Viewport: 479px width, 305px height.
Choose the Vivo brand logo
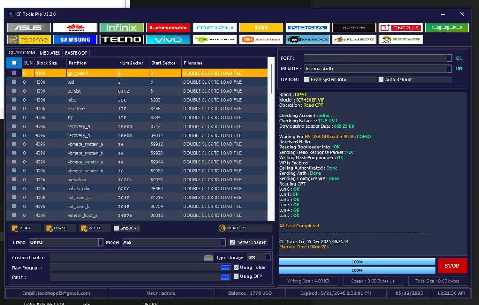[x=168, y=39]
